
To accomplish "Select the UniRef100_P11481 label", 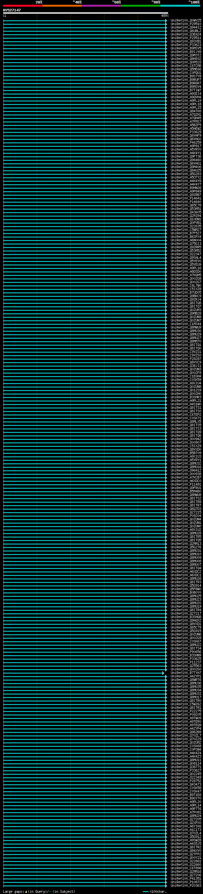I will (x=186, y=485).
